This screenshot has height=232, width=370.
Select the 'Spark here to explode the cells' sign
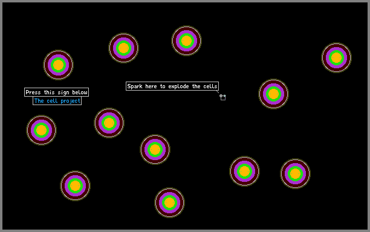click(x=172, y=86)
